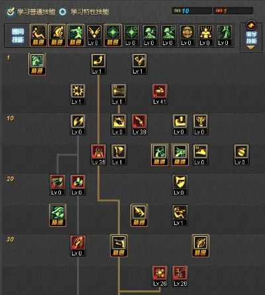
Task: Select the red spark skill at Lv 26
Action: [x=160, y=276]
